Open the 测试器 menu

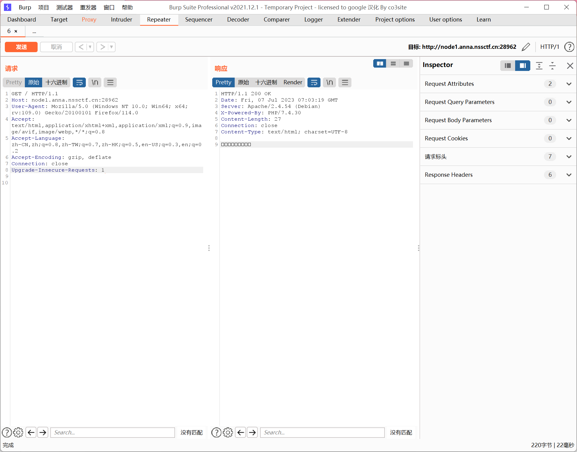click(x=65, y=7)
